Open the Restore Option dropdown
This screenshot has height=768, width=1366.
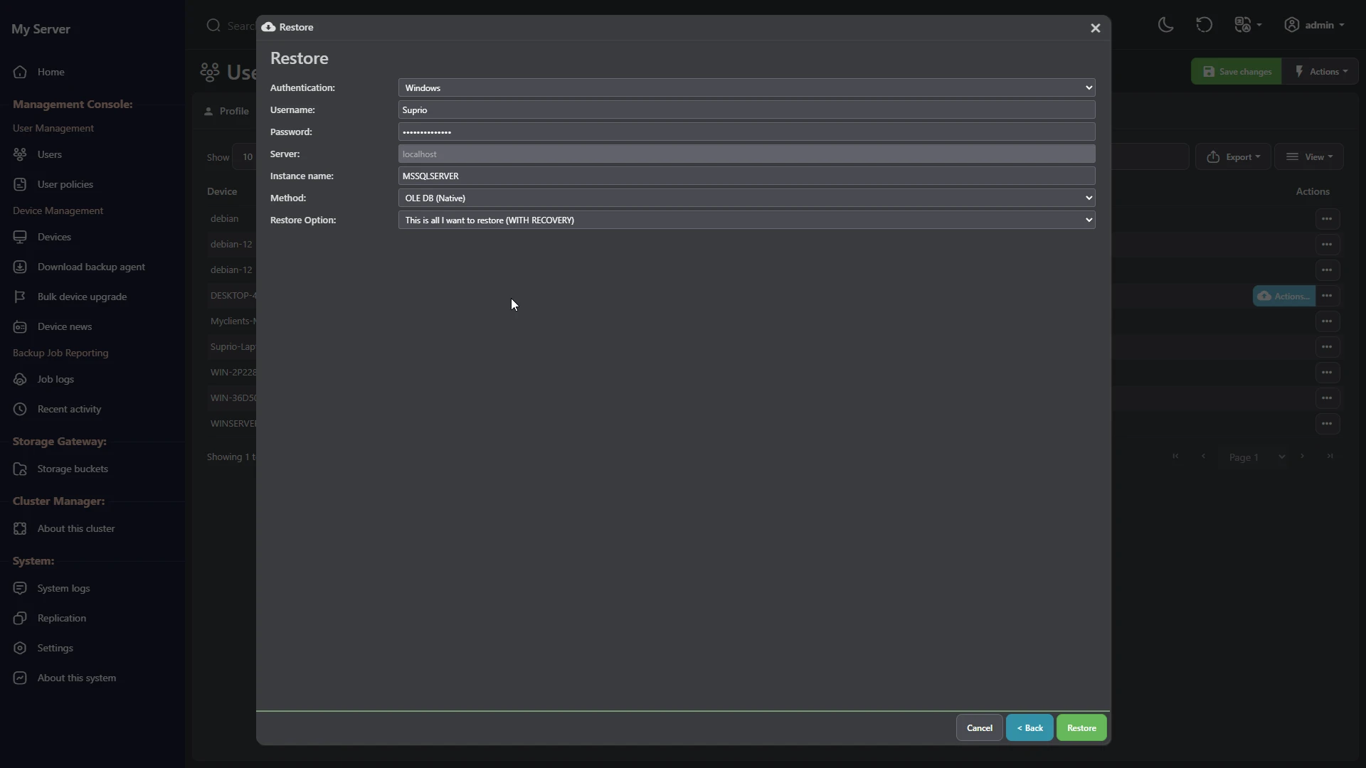point(746,220)
